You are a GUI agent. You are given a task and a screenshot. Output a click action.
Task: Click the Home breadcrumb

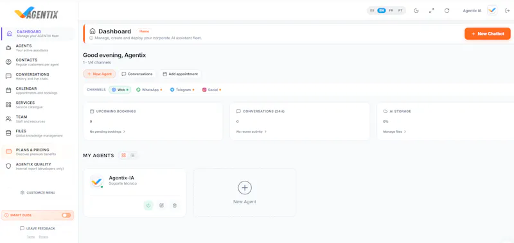[144, 31]
